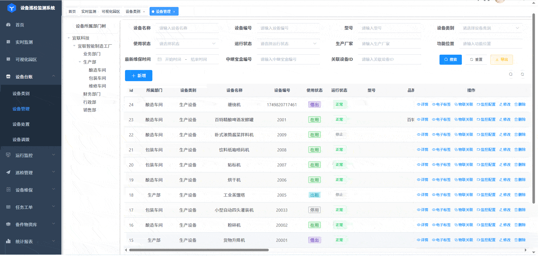
Task: Click 修改 for row id 20
Action: coord(505,165)
